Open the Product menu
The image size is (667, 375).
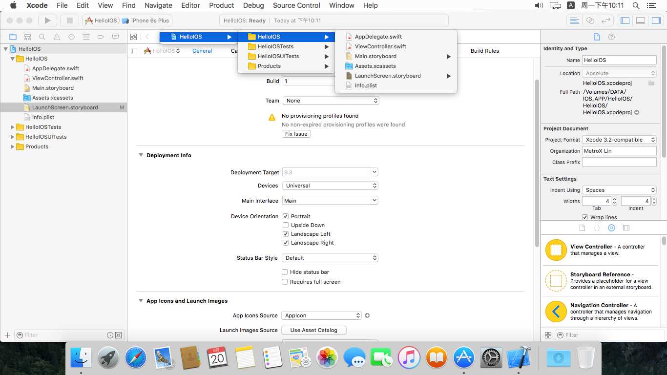point(221,5)
